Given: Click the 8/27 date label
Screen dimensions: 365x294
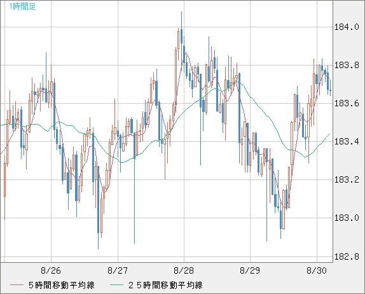Looking at the screenshot, I should click(118, 270).
